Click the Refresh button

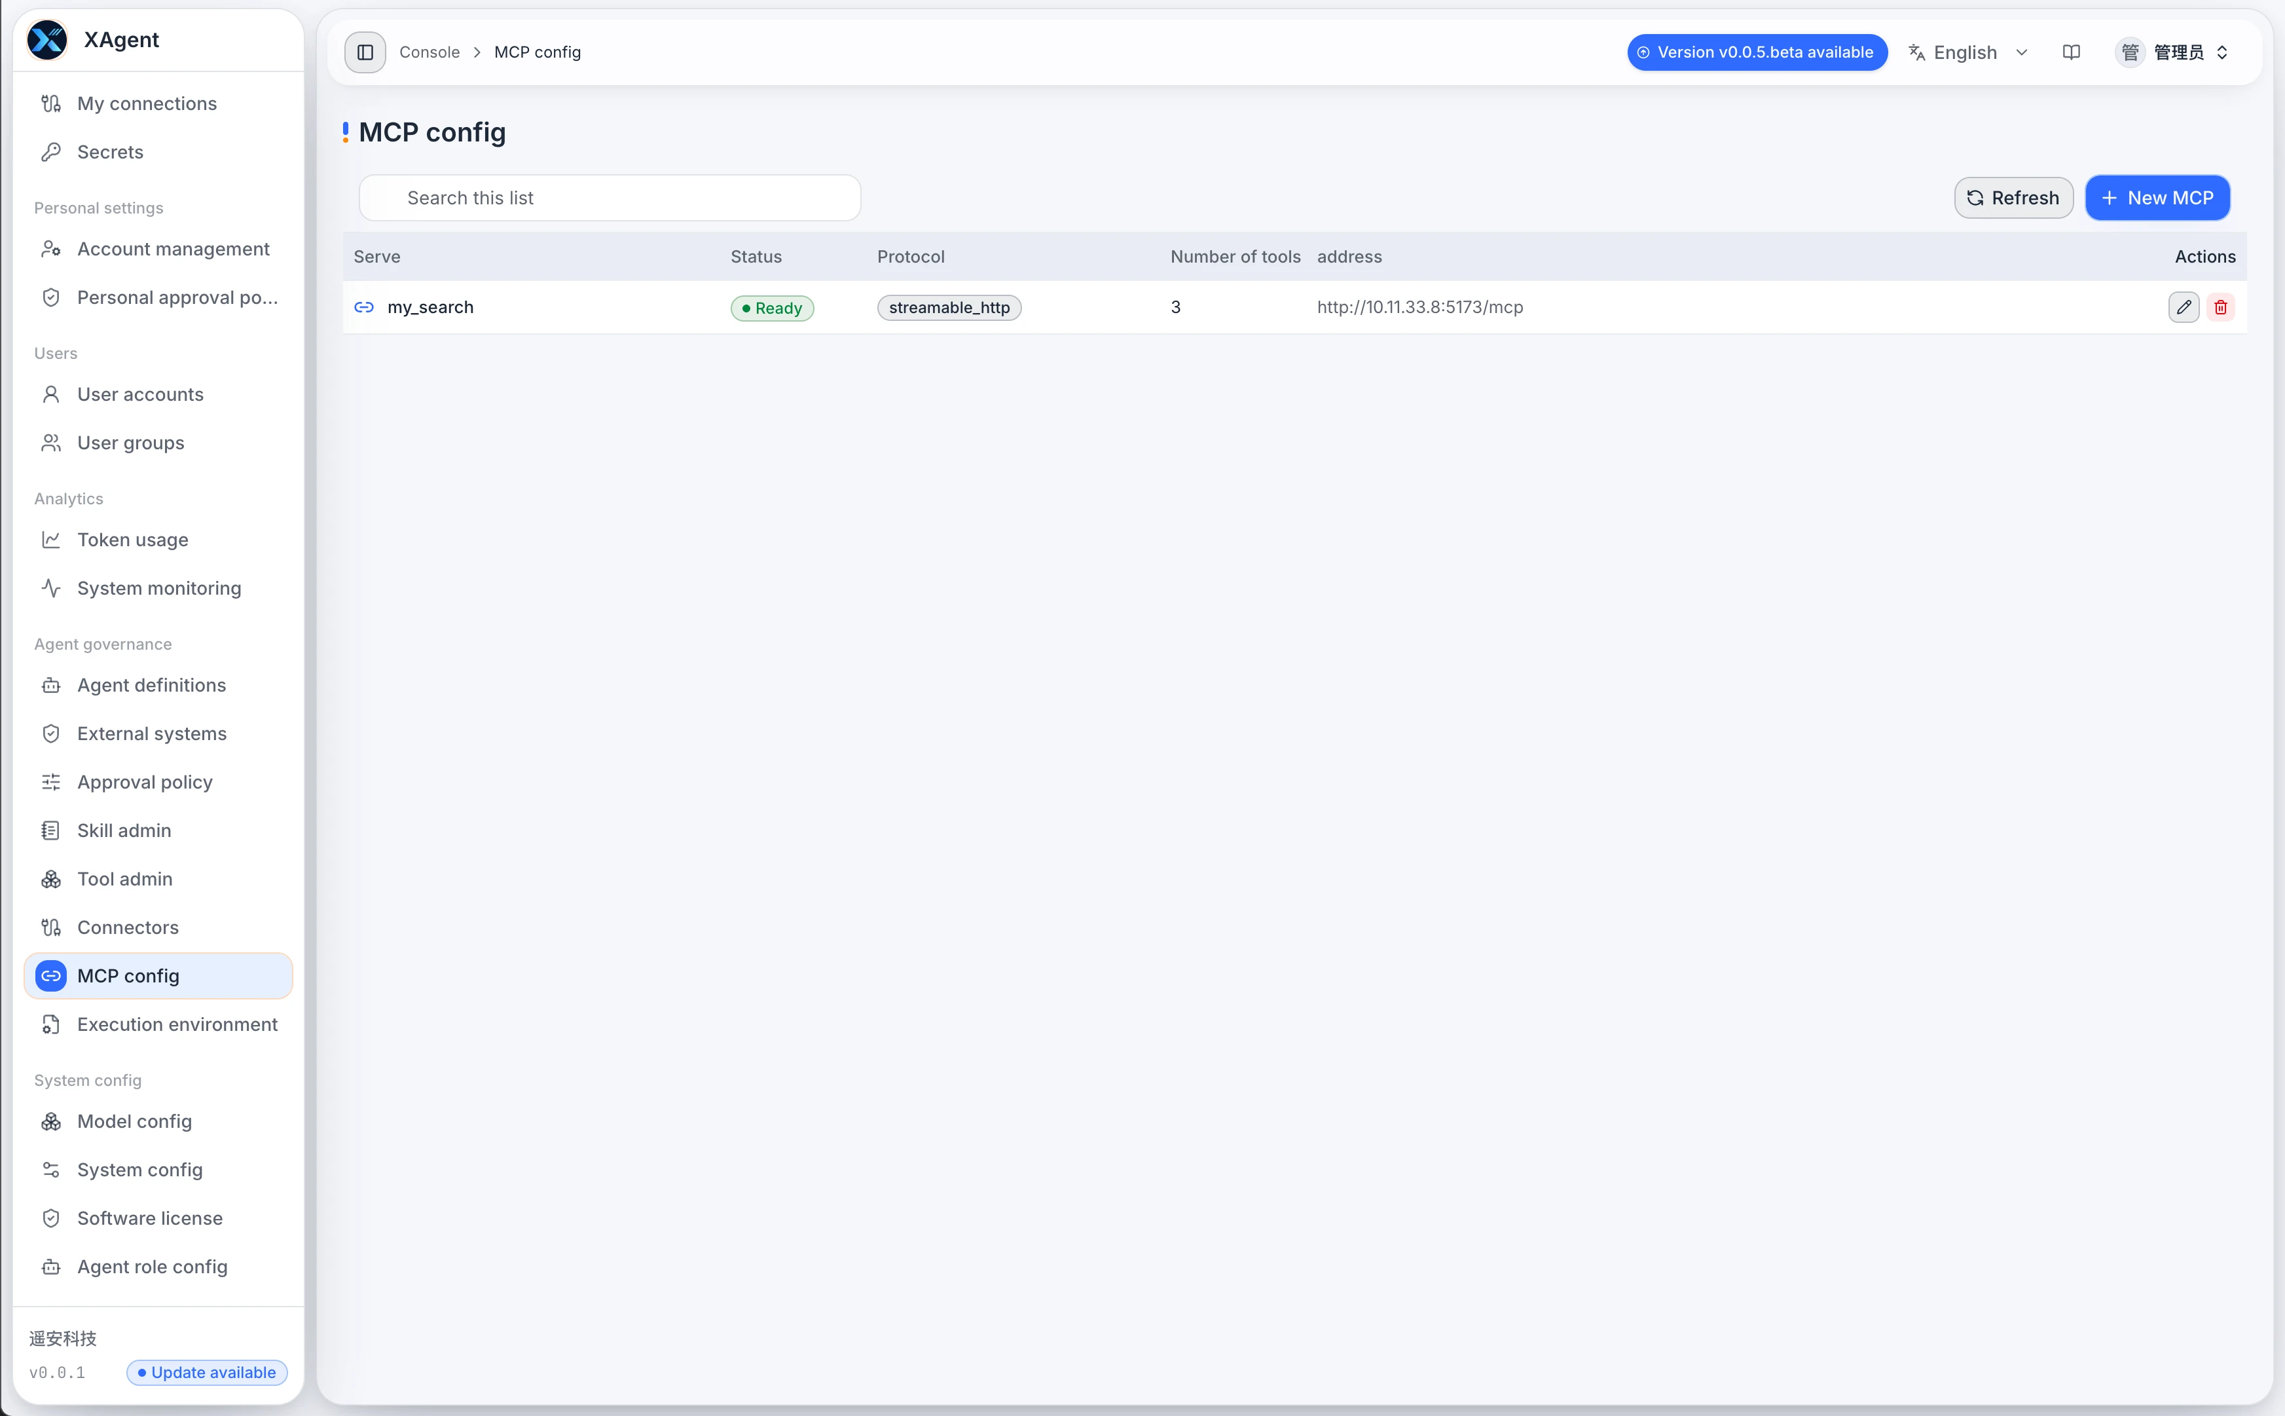[2013, 198]
